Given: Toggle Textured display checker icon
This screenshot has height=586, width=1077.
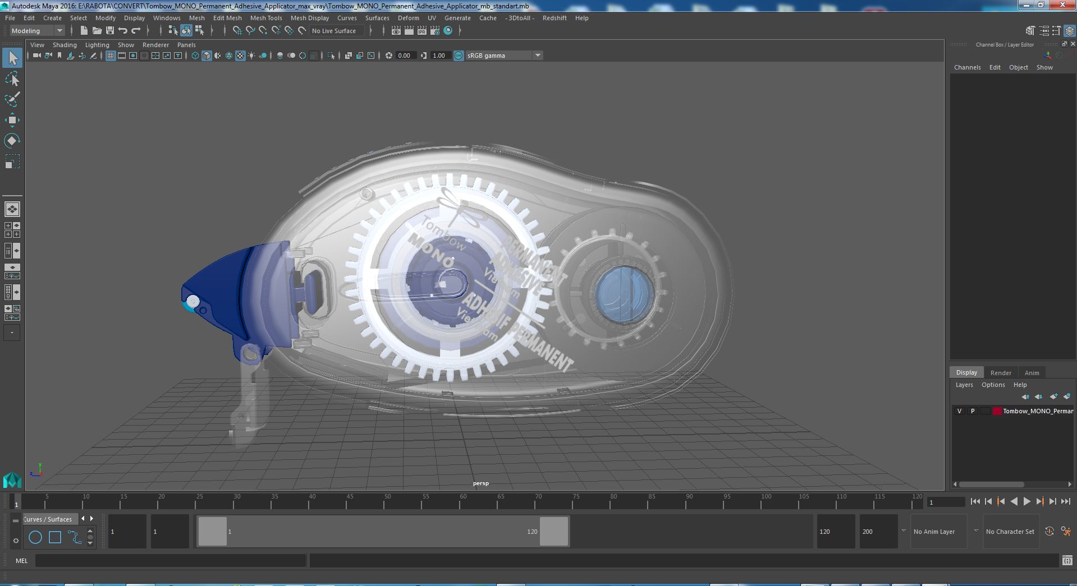Looking at the screenshot, I should point(240,56).
